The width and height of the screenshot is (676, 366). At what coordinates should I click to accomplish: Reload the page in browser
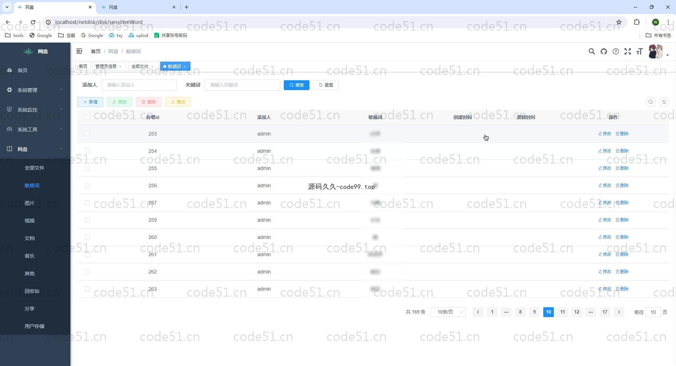pos(33,22)
